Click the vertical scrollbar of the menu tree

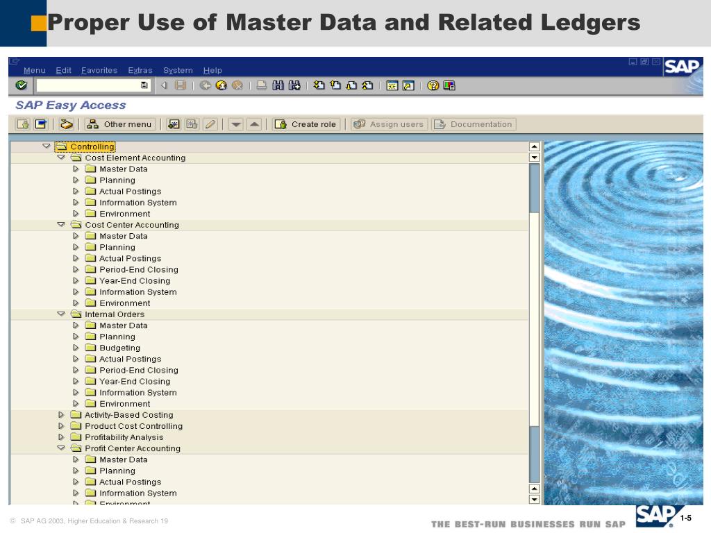coord(534,323)
